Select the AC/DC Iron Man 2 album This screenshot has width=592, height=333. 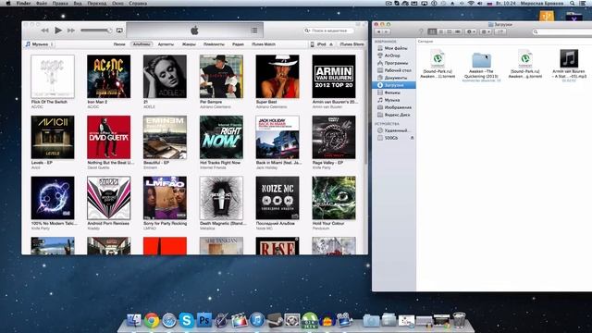[109, 76]
